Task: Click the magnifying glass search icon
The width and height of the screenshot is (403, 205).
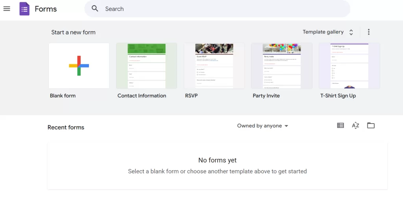Action: pos(95,9)
